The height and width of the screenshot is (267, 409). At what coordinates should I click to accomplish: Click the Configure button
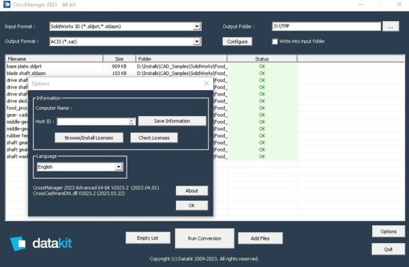(x=237, y=42)
